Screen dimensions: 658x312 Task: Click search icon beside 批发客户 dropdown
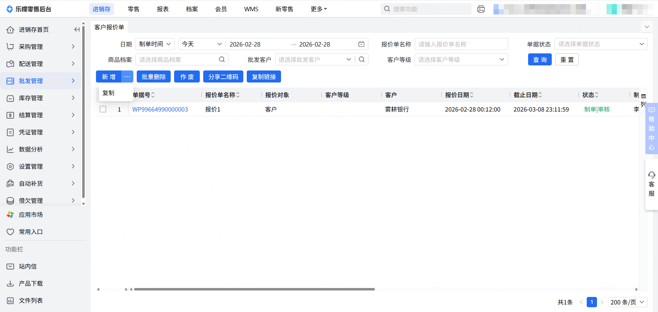click(362, 60)
